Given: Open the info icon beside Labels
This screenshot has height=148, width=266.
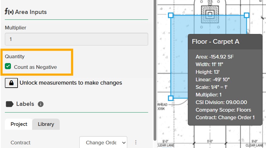Looking at the screenshot, I should coord(41,104).
